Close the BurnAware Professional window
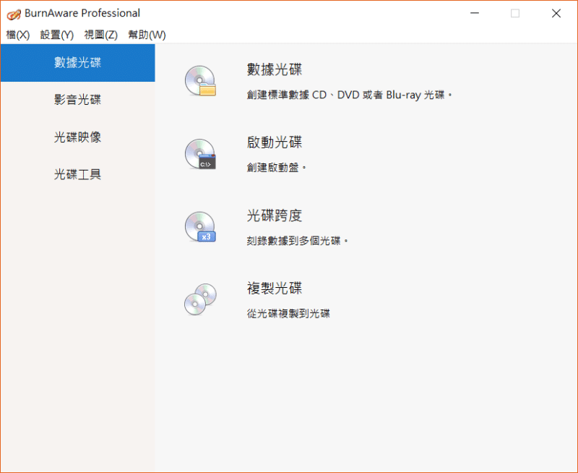Image resolution: width=578 pixels, height=473 pixels. click(x=556, y=13)
